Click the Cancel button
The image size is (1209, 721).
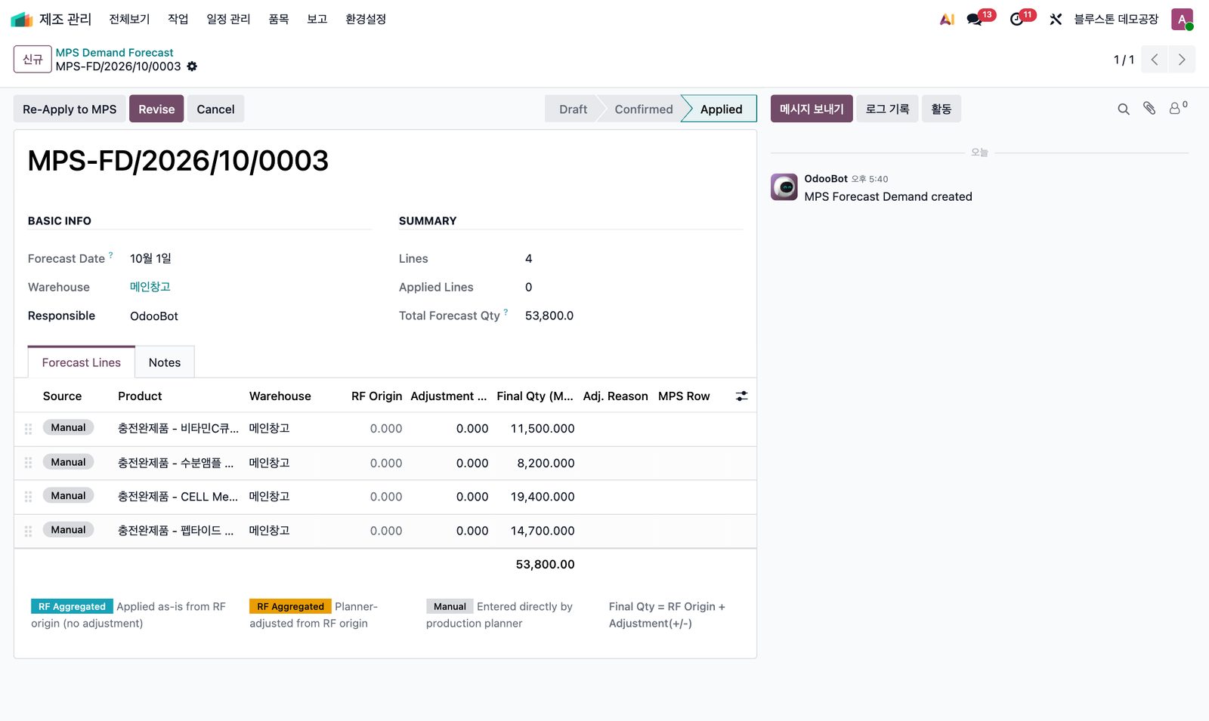pos(215,109)
